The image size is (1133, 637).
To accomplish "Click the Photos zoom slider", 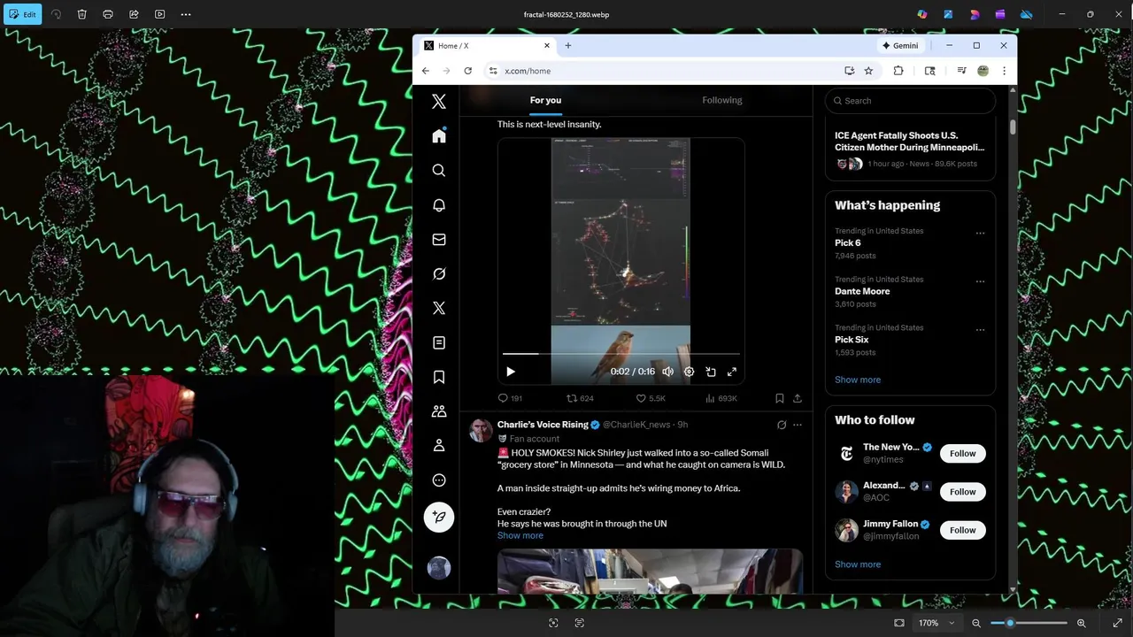I will point(1029,624).
